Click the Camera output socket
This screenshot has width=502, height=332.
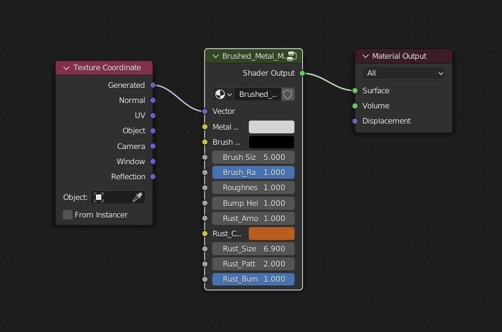coord(153,146)
